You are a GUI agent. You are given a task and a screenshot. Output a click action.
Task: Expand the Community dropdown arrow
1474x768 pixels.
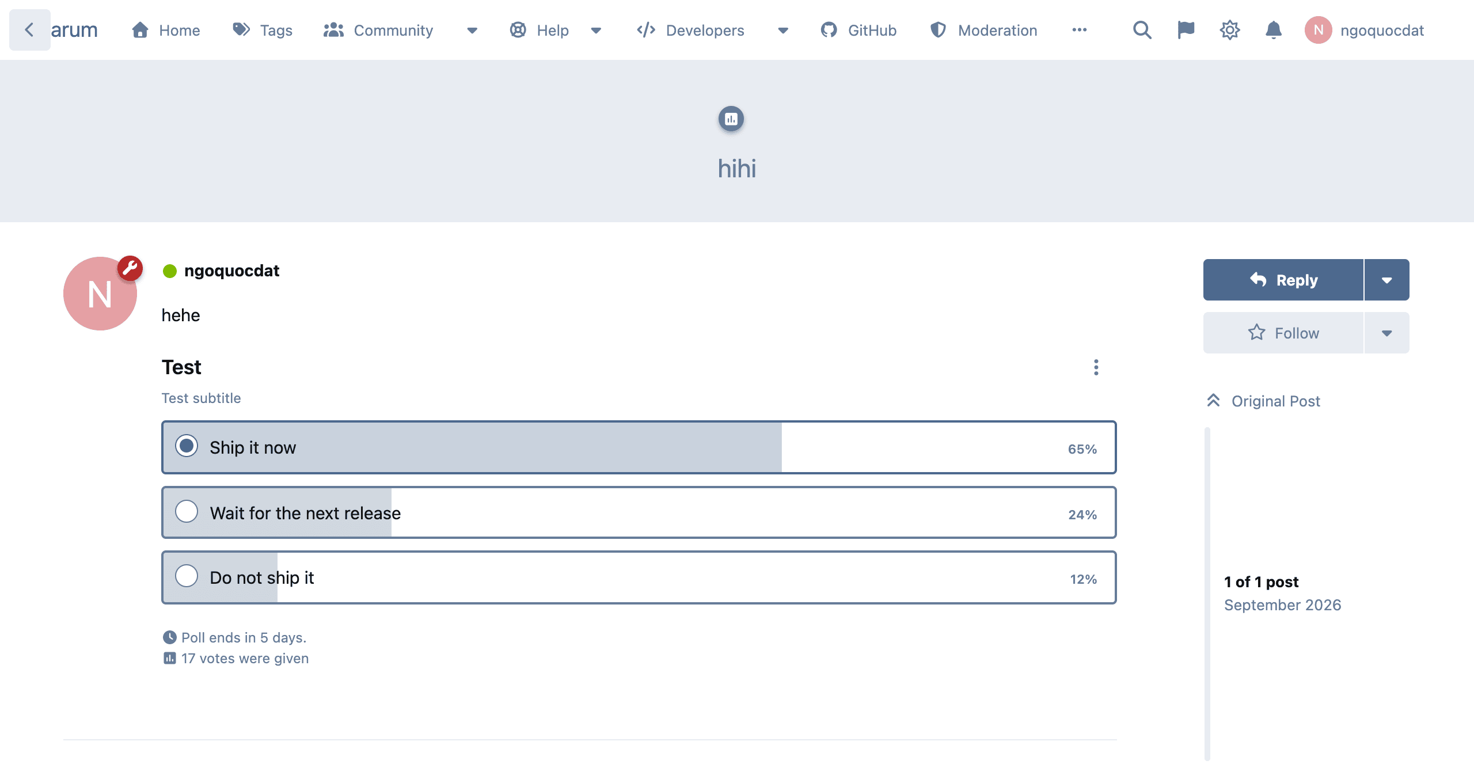point(472,31)
